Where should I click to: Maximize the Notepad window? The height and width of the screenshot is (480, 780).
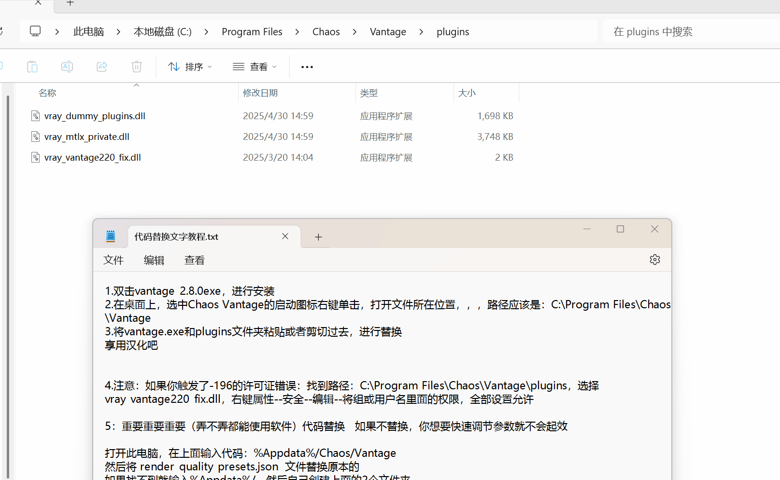(621, 229)
